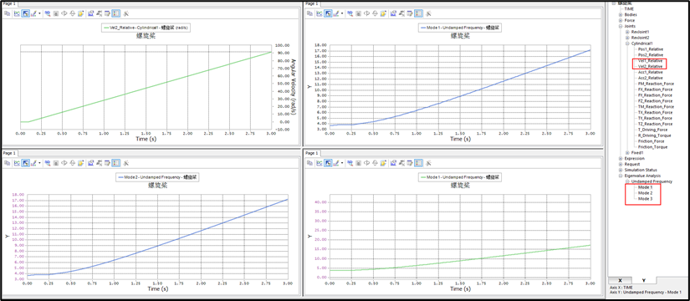Click the zoom icon in Vel2_Relative plot toolbar
Screen dimensions: 690x301
coord(48,13)
